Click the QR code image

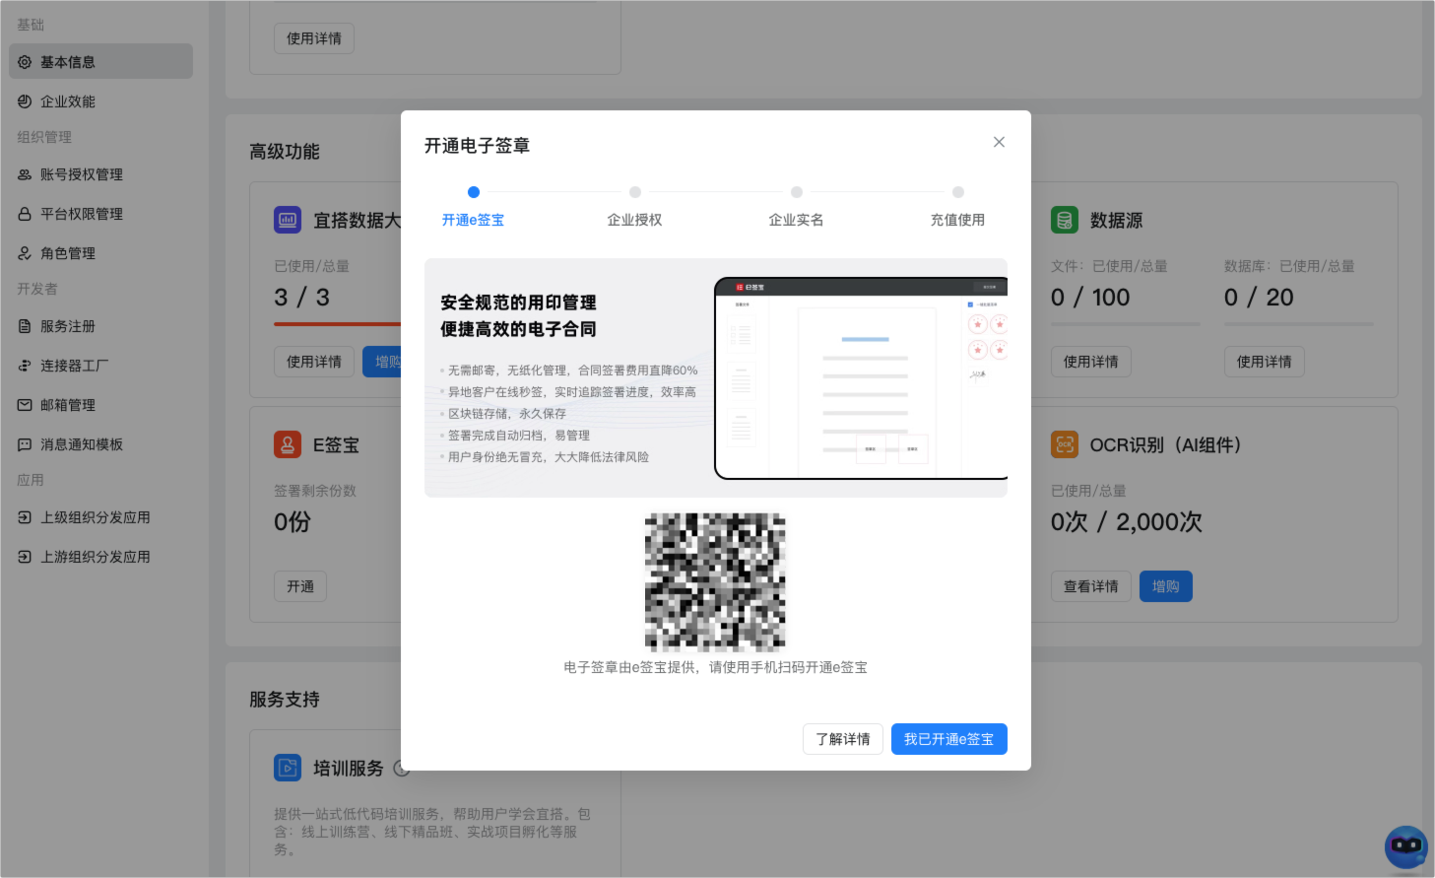point(715,581)
